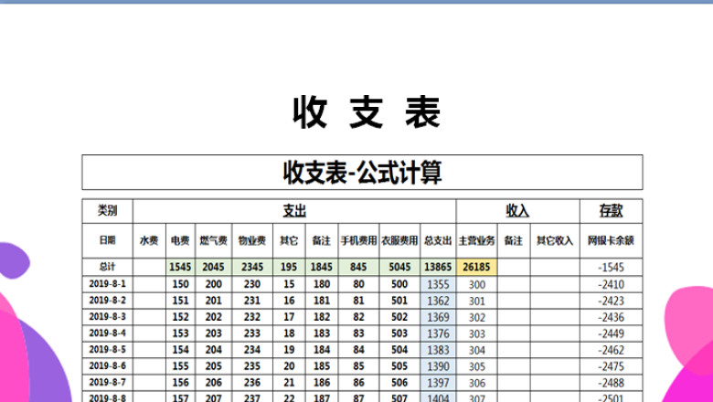Select the 其它 column header
713x402 pixels.
[x=289, y=240]
